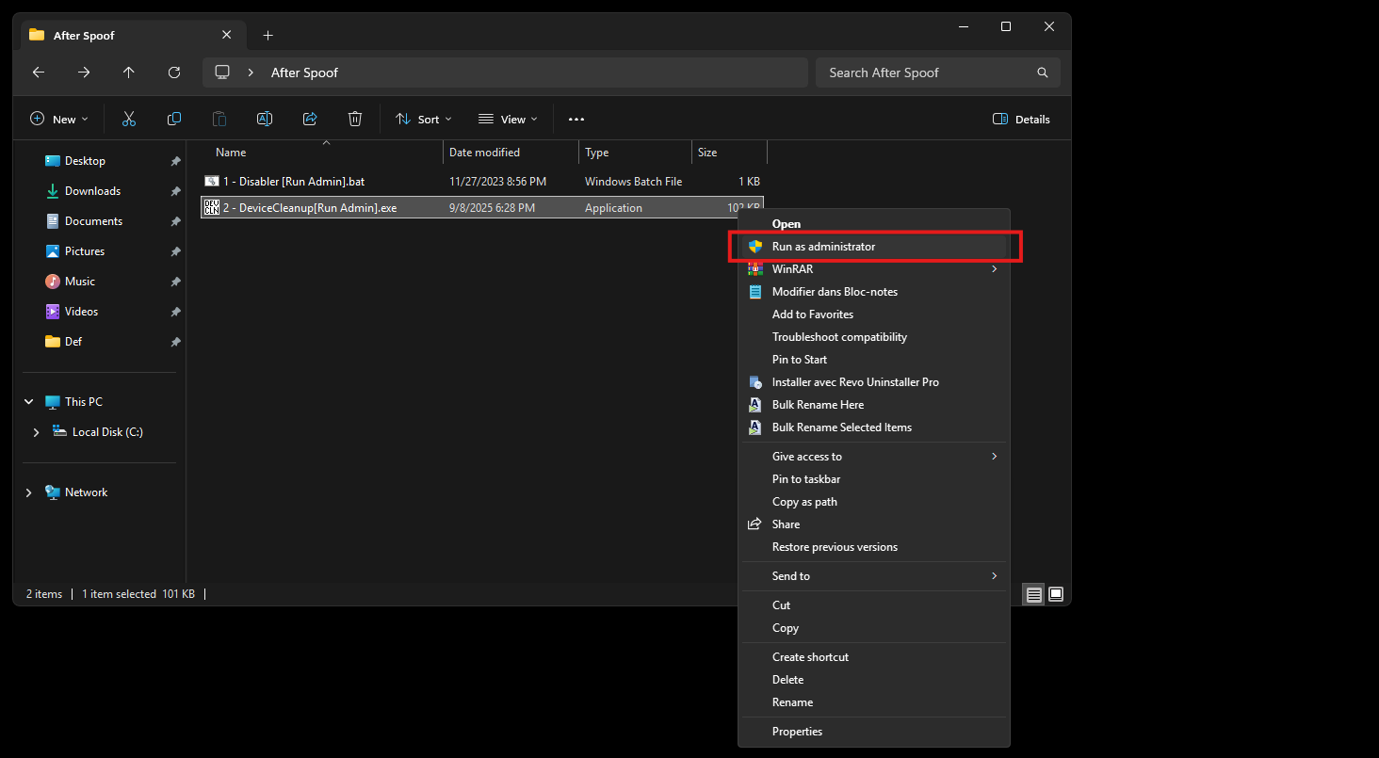Click the Refresh button in navigation bar
This screenshot has height=758, width=1379.
(x=174, y=73)
